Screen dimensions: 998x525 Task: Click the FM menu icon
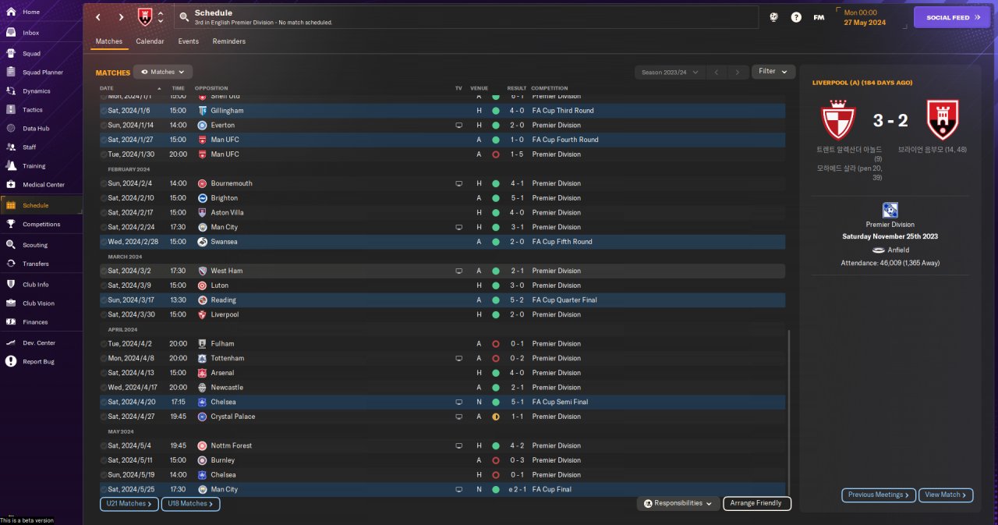click(x=819, y=17)
